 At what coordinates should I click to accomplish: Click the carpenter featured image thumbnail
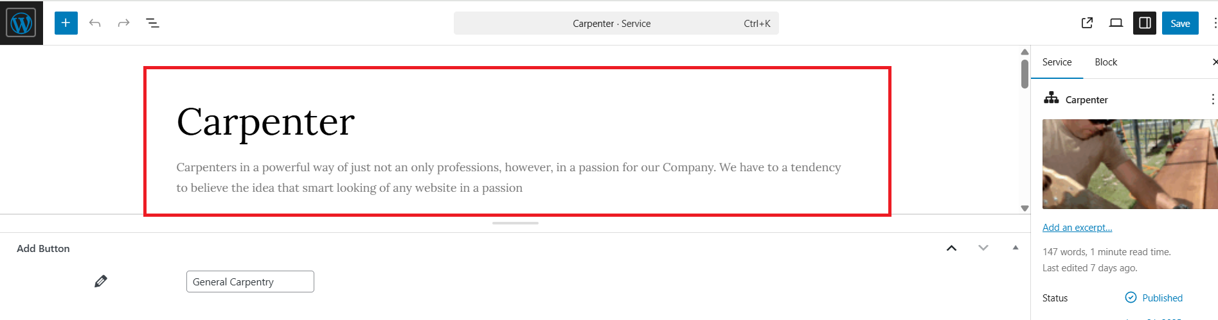[x=1129, y=164]
